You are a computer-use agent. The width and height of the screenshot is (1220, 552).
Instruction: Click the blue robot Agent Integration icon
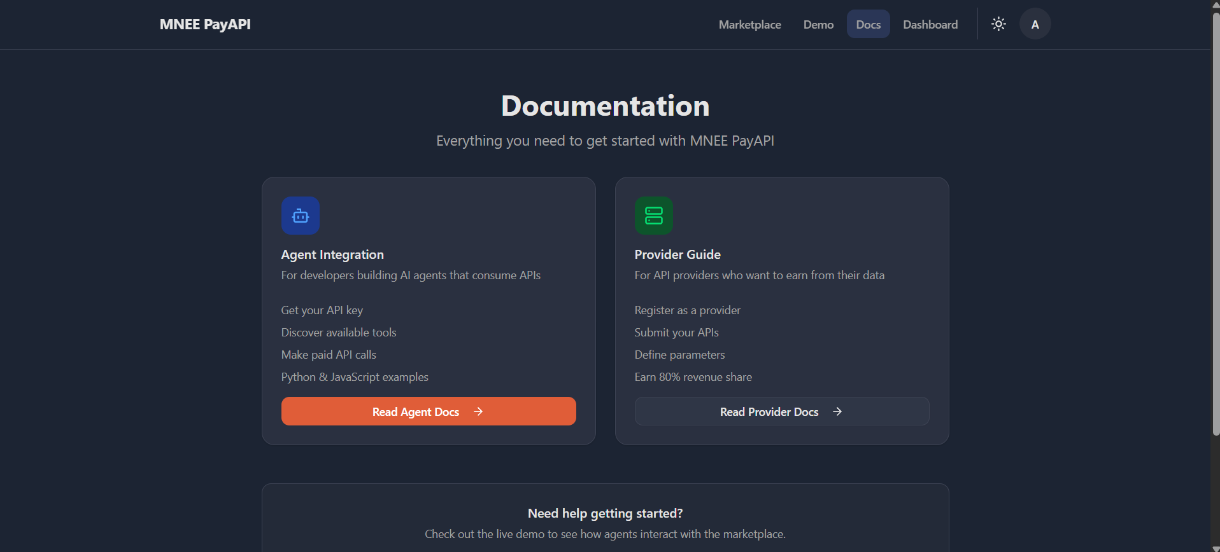point(301,216)
